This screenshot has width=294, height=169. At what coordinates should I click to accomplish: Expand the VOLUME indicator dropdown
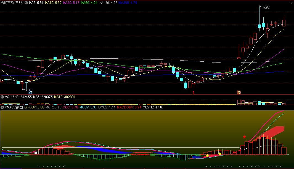click(x=2, y=97)
